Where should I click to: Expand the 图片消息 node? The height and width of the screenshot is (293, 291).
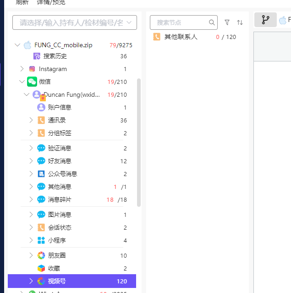click(x=31, y=215)
